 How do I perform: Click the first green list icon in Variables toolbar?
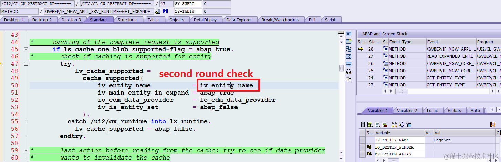pos(370,125)
